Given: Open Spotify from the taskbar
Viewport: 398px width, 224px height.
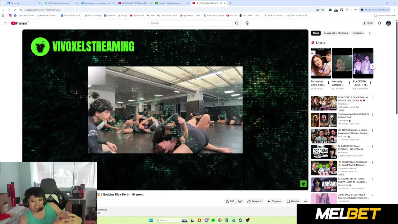Looking at the screenshot, I should (x=213, y=220).
